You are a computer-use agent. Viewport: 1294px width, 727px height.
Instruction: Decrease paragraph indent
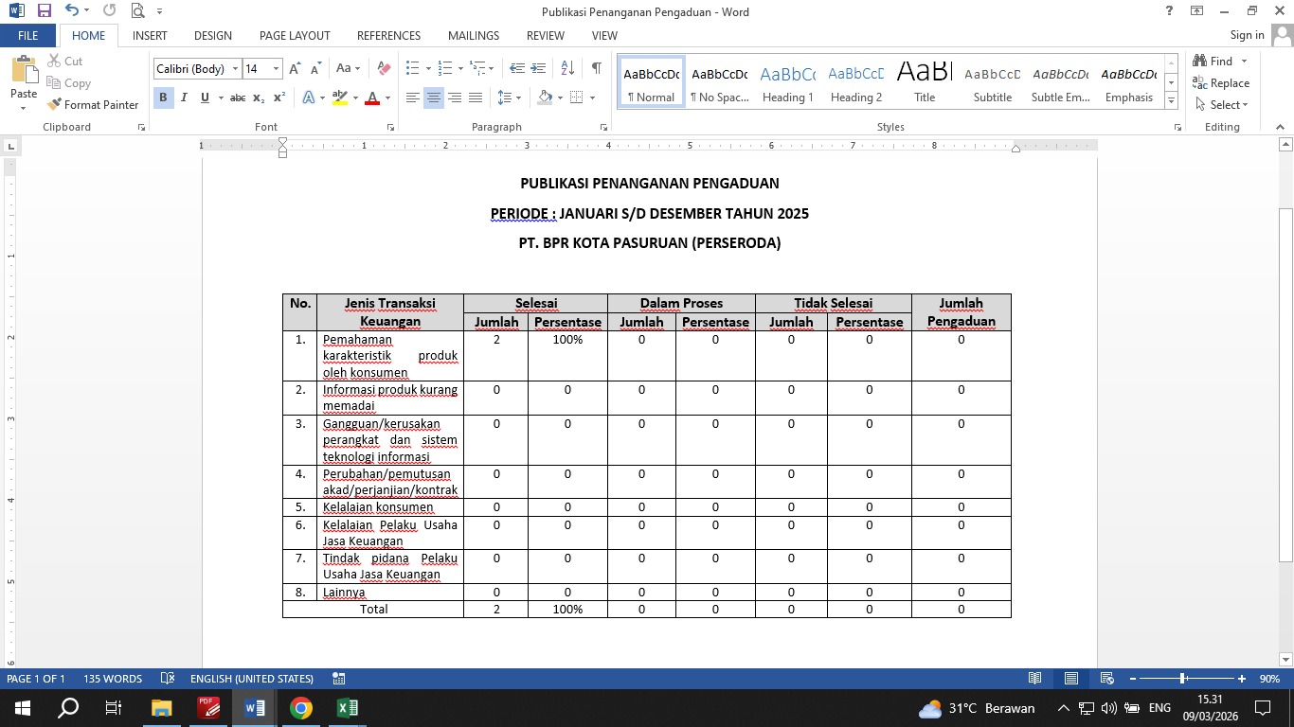[517, 69]
